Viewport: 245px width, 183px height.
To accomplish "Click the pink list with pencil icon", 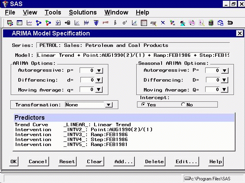I will click(202, 23).
